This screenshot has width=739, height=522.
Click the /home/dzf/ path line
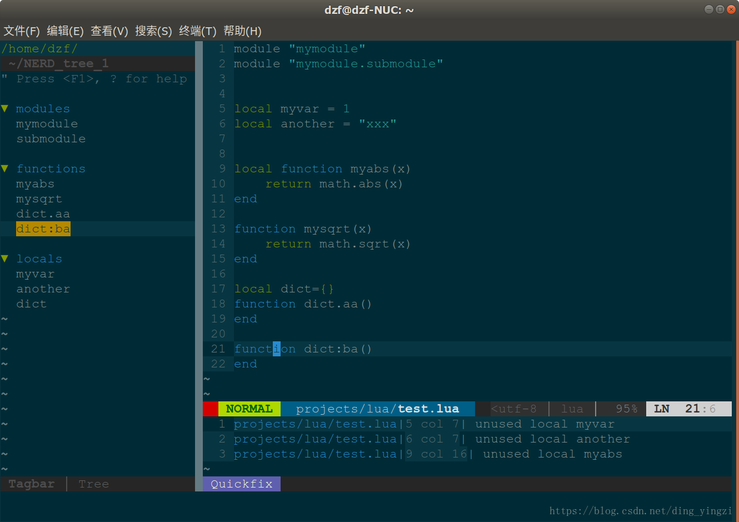39,49
